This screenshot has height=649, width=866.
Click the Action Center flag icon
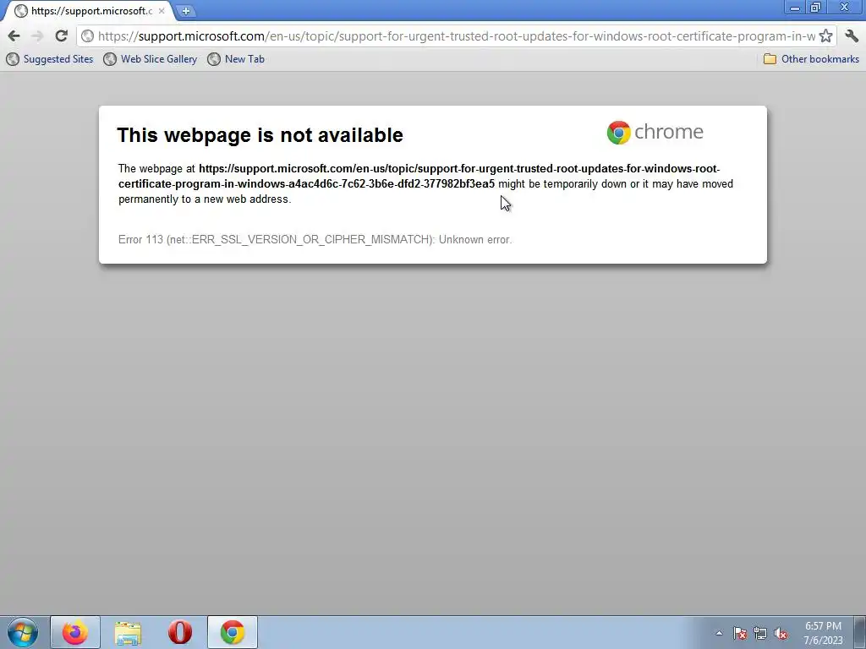pos(740,633)
